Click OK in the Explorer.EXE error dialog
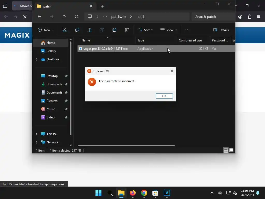This screenshot has width=265, height=199. (164, 96)
